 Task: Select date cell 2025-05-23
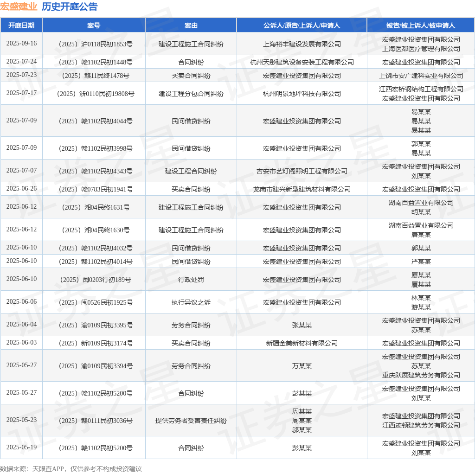click(21, 420)
